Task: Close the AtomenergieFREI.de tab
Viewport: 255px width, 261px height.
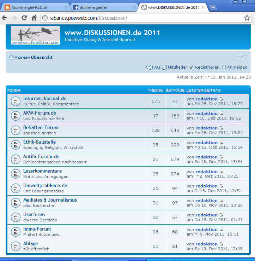Action: (66, 7)
